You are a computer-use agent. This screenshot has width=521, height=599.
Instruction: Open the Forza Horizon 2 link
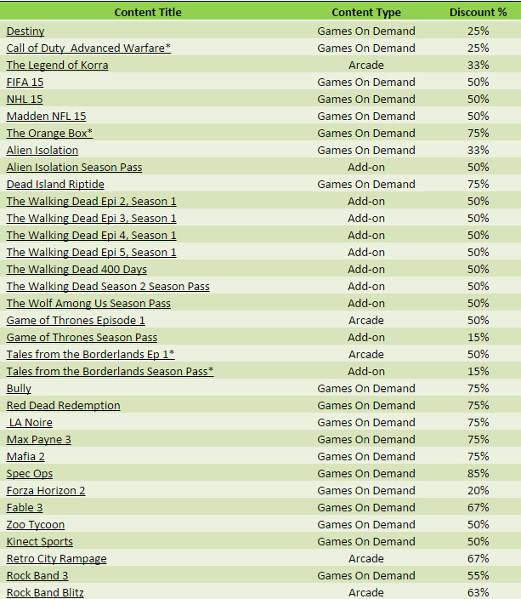pos(46,491)
